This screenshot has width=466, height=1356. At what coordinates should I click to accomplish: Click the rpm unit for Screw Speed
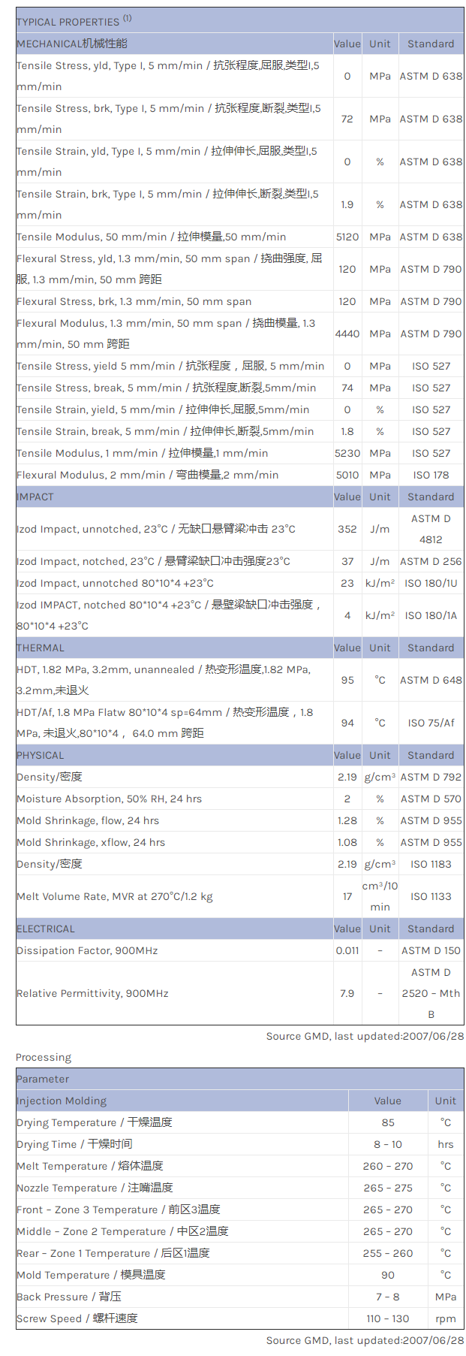pos(445,1318)
